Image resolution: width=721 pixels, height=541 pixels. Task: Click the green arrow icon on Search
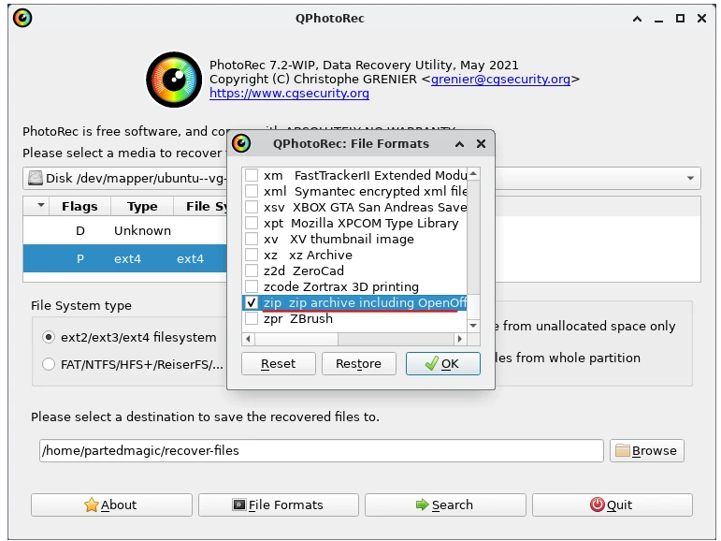pyautogui.click(x=421, y=504)
